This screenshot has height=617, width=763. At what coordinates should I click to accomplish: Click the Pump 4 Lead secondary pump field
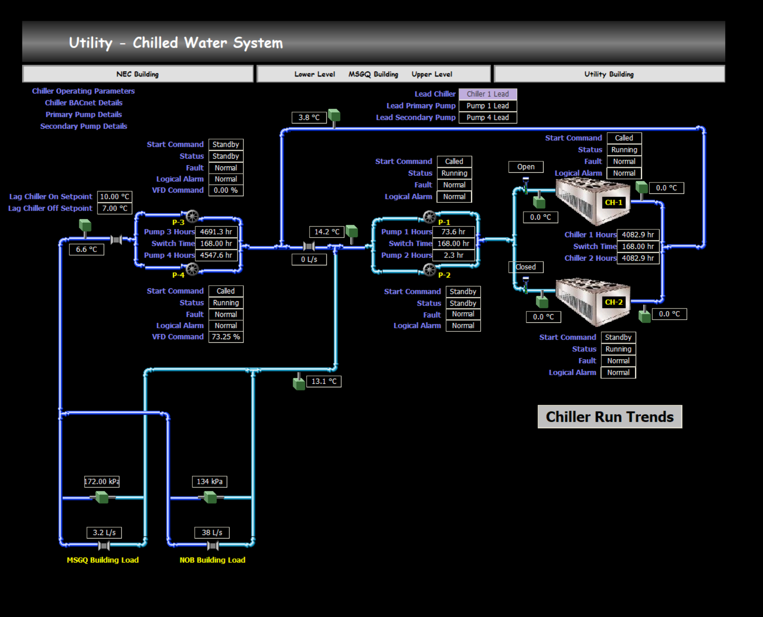488,118
